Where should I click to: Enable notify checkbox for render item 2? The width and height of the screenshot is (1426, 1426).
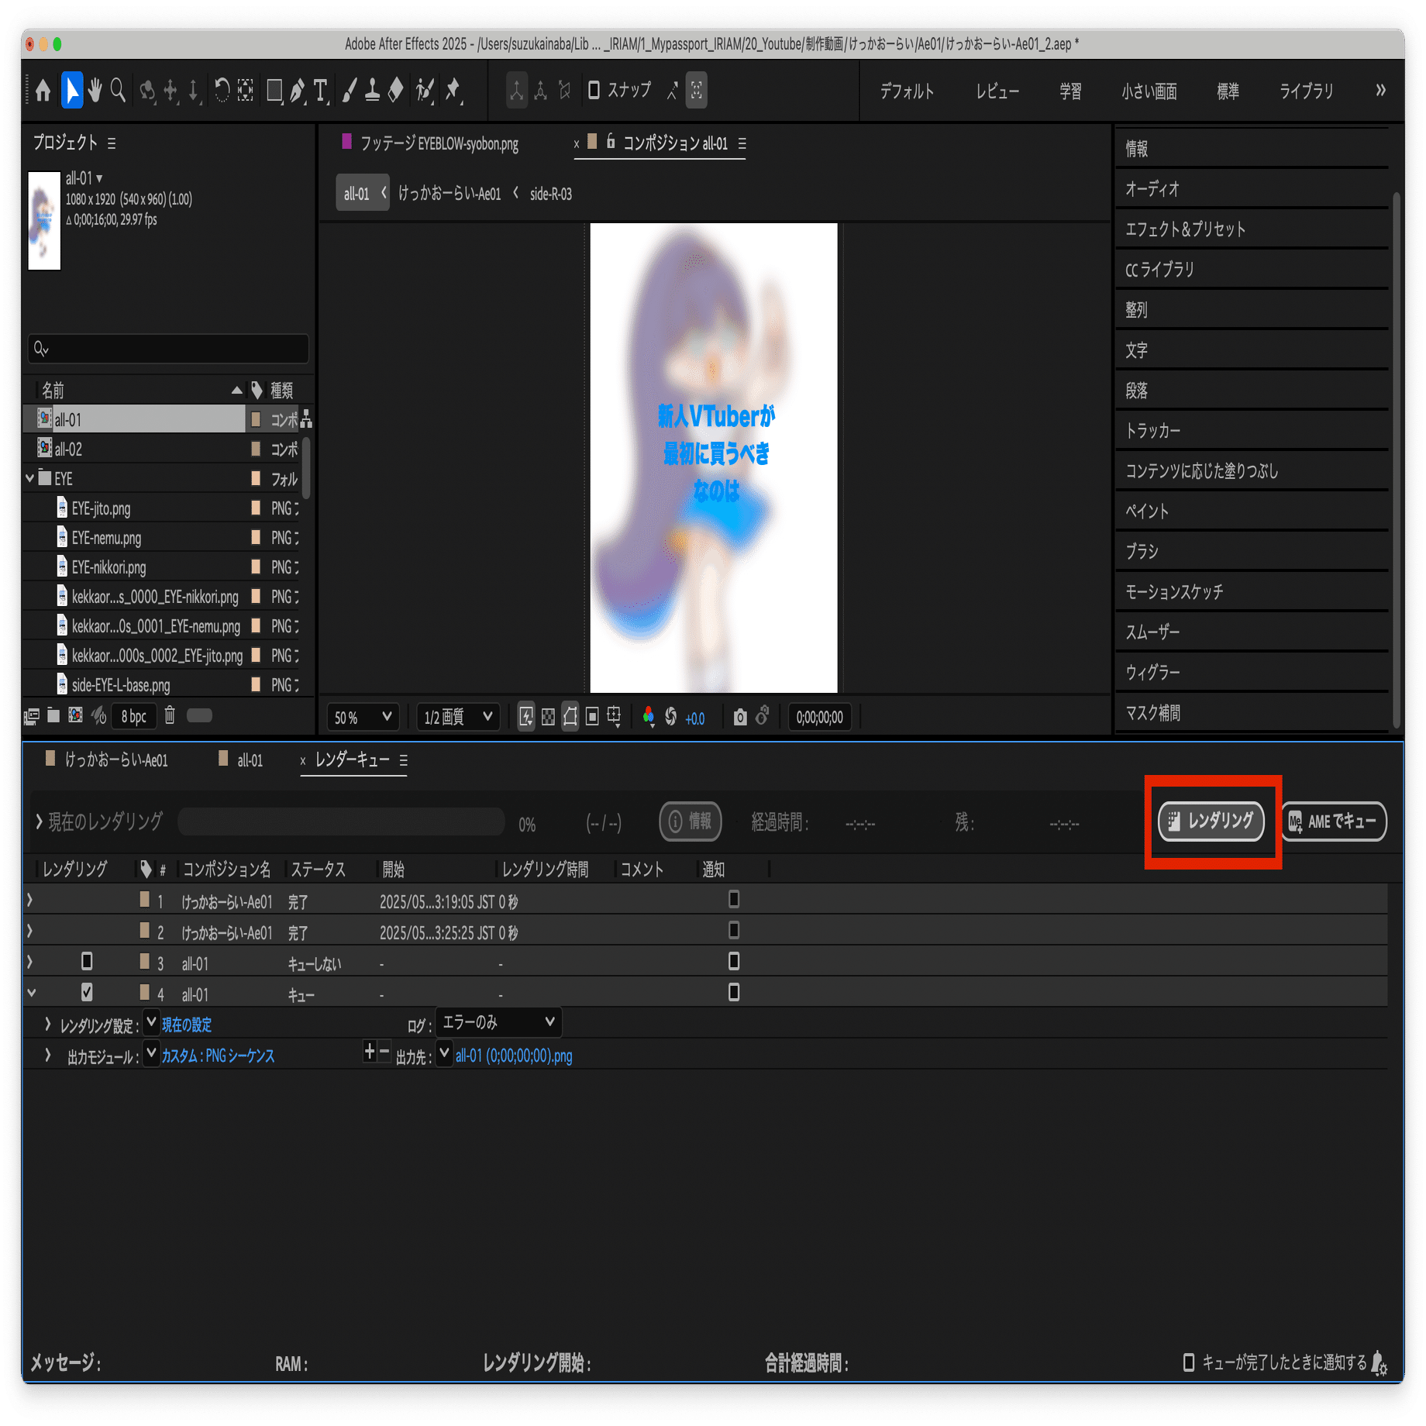click(734, 930)
